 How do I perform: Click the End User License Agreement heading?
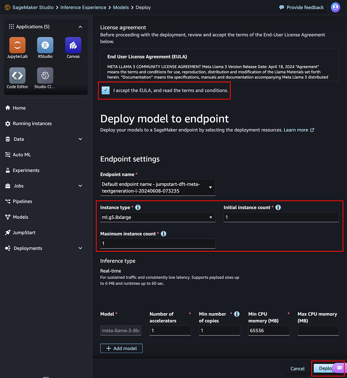click(x=147, y=57)
